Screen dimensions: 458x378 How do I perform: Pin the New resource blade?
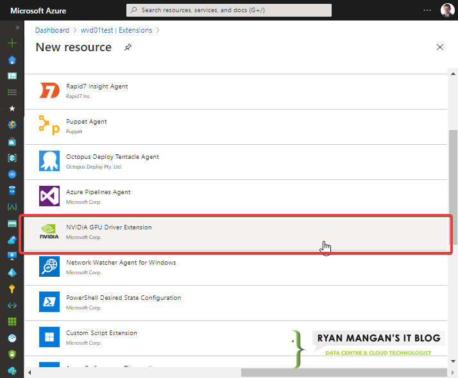coord(128,47)
